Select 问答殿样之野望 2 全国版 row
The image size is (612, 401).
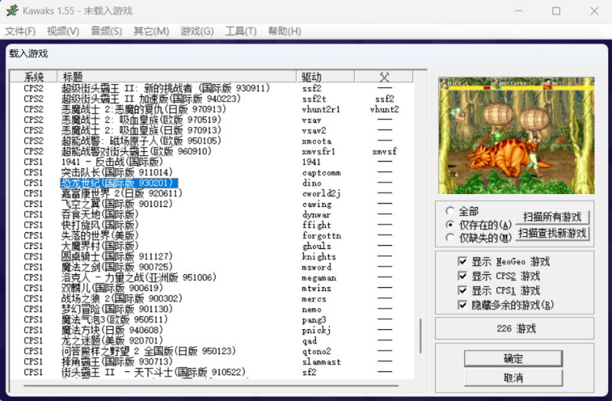211,351
